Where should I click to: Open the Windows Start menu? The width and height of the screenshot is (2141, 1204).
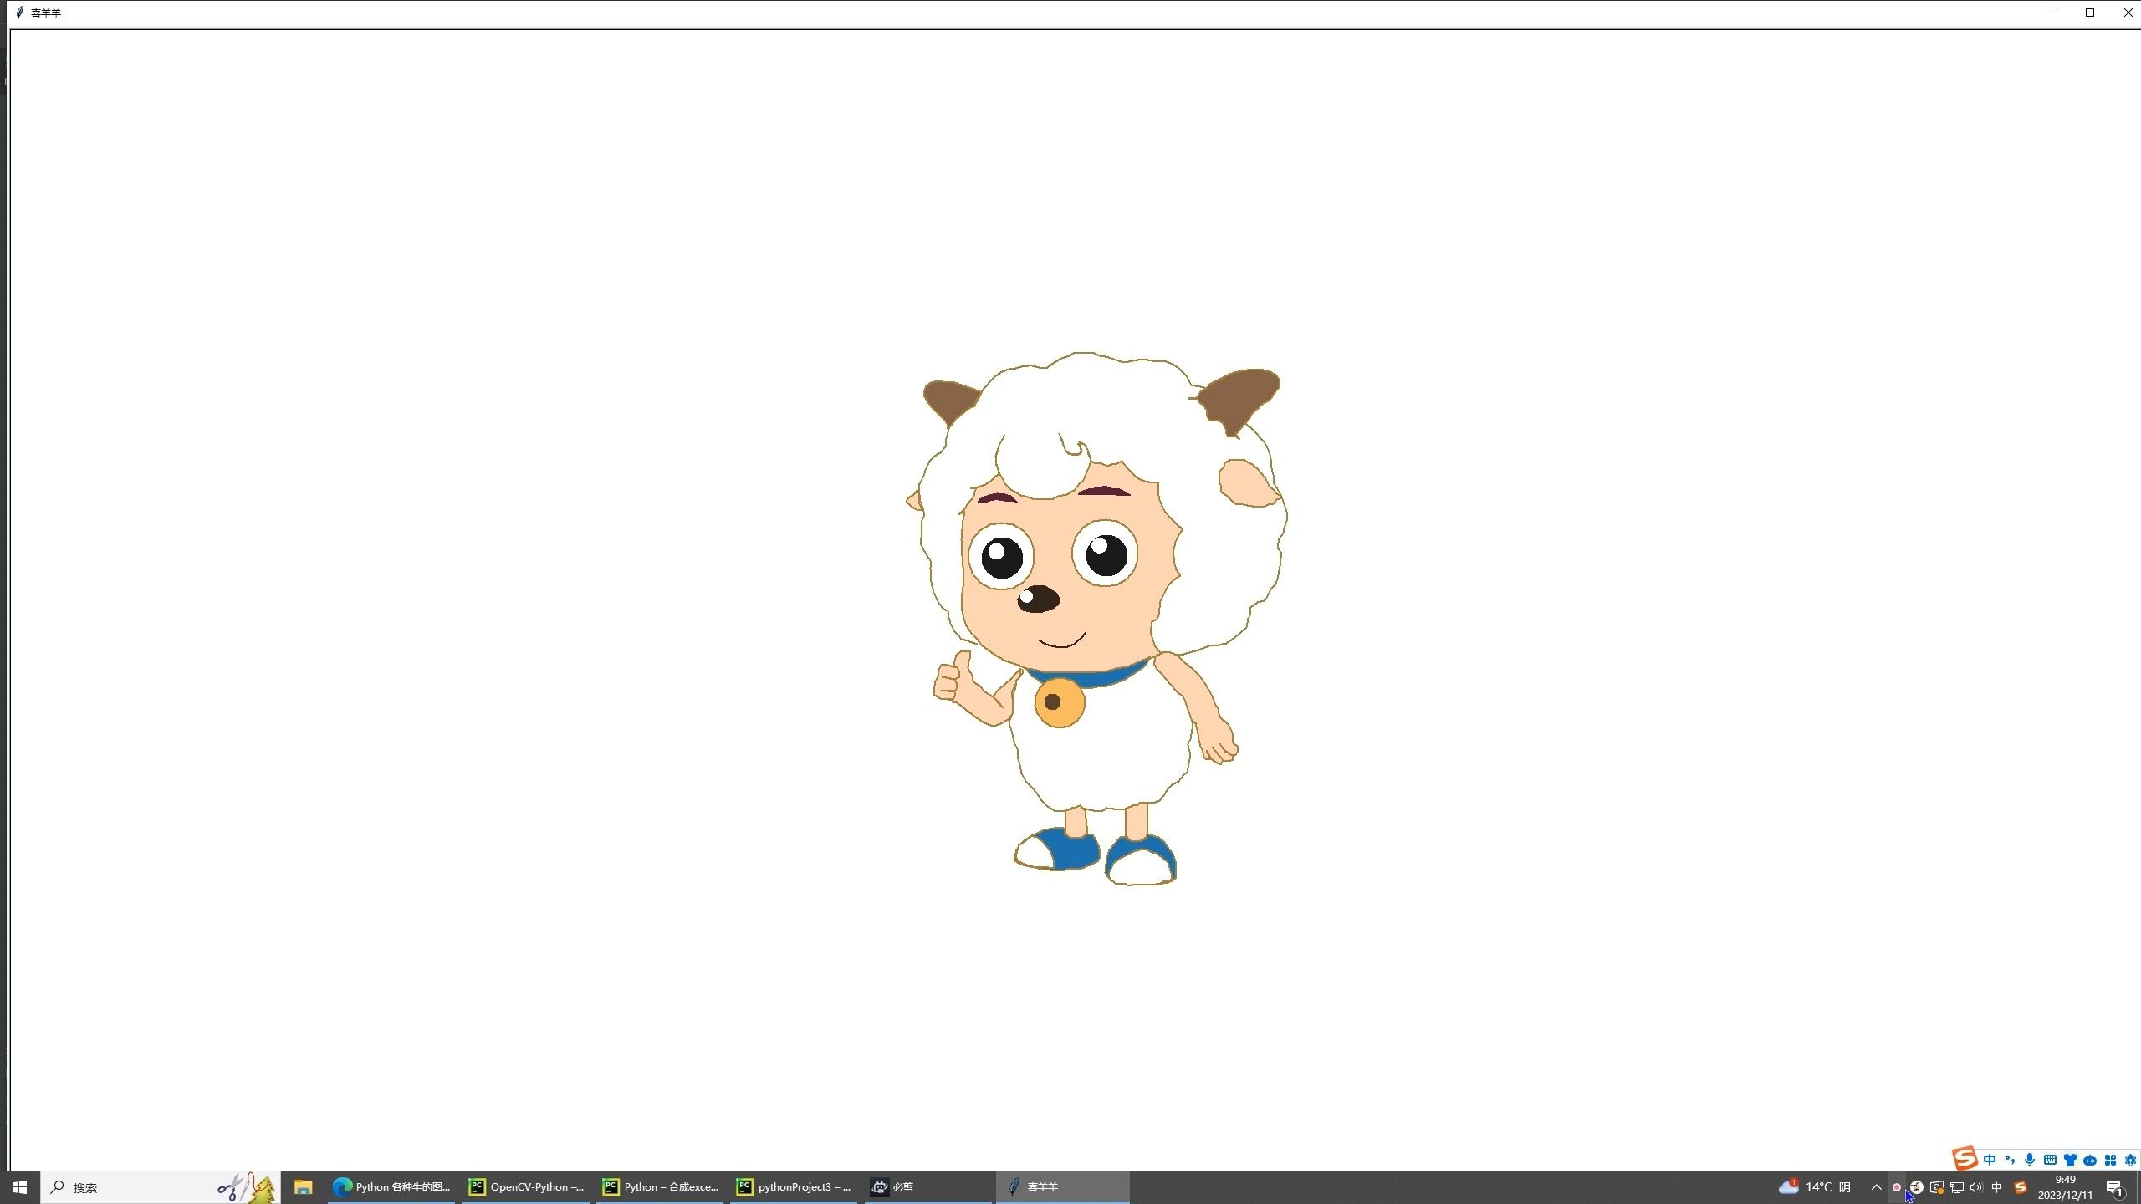(20, 1187)
